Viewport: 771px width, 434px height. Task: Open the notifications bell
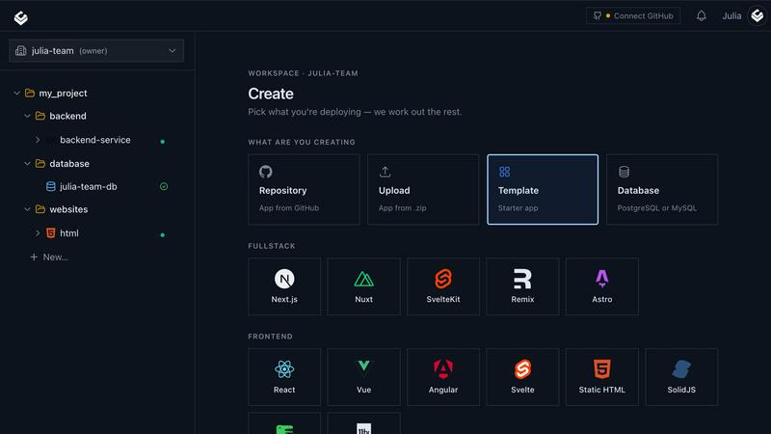pyautogui.click(x=702, y=15)
